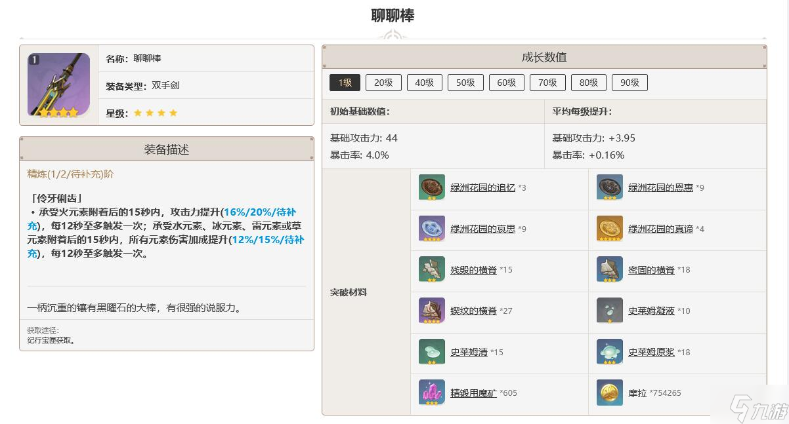Select the 1级 level tab
This screenshot has width=789, height=424.
coord(345,83)
